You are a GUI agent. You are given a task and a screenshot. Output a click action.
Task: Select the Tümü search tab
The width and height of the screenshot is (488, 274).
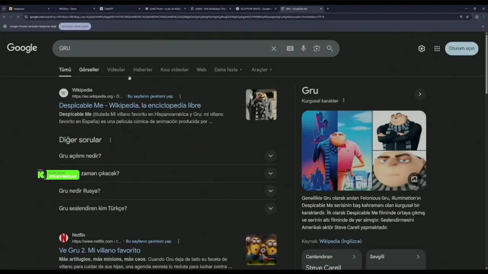[x=65, y=70]
